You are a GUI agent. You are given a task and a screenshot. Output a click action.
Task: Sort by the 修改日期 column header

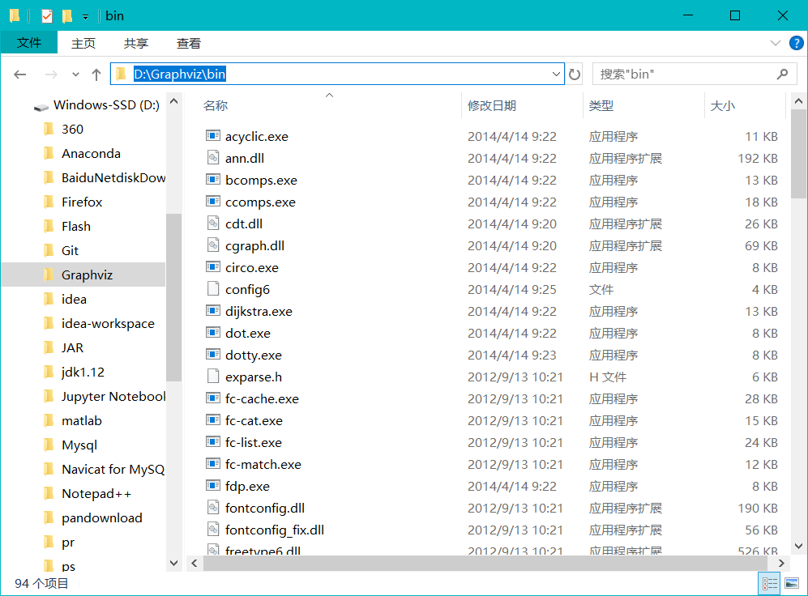492,105
